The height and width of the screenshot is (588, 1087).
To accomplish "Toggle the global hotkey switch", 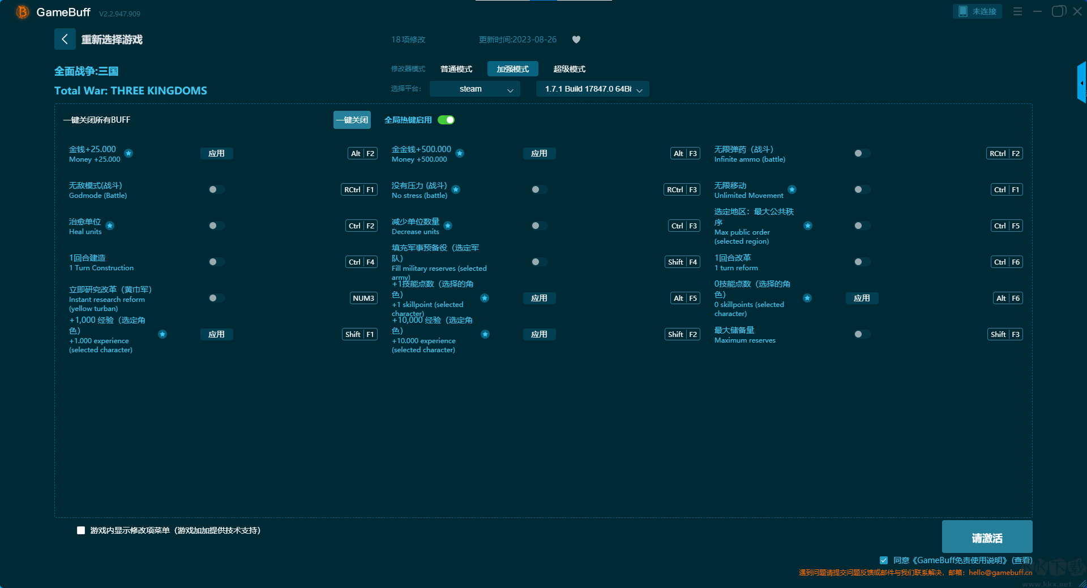I will (x=446, y=120).
